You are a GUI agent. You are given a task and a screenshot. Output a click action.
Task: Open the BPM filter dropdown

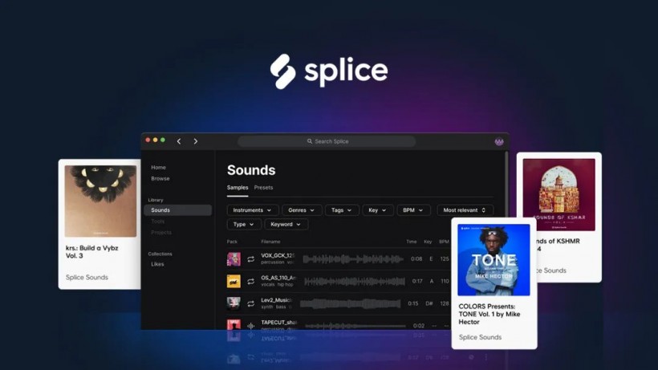413,210
